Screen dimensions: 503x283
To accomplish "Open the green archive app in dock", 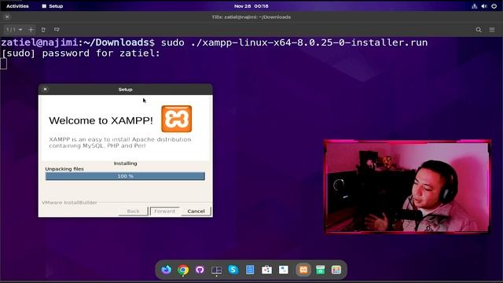I will [x=320, y=270].
